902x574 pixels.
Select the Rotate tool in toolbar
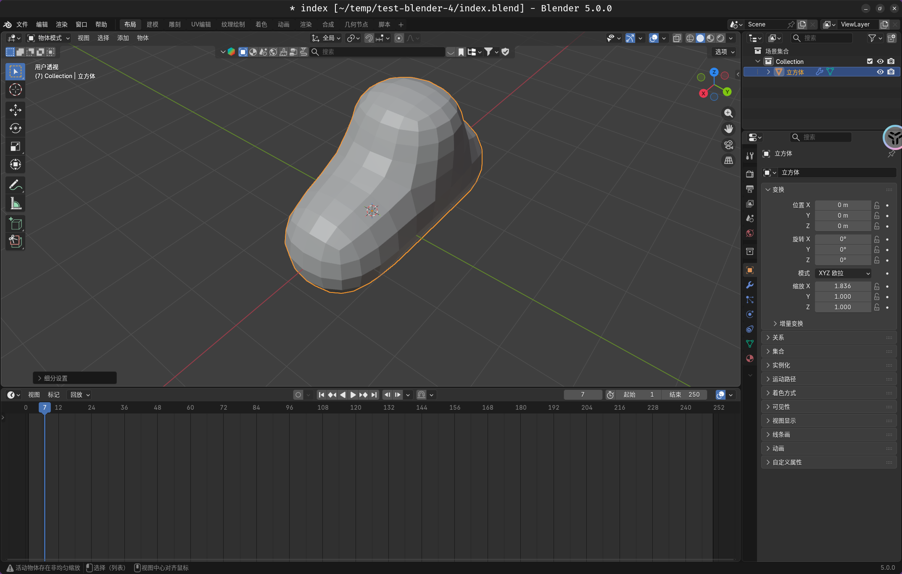(16, 128)
